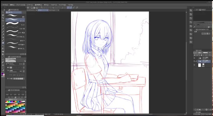Toggle visibility of the paper layer
Screen dimensions: 213x116
[194, 65]
